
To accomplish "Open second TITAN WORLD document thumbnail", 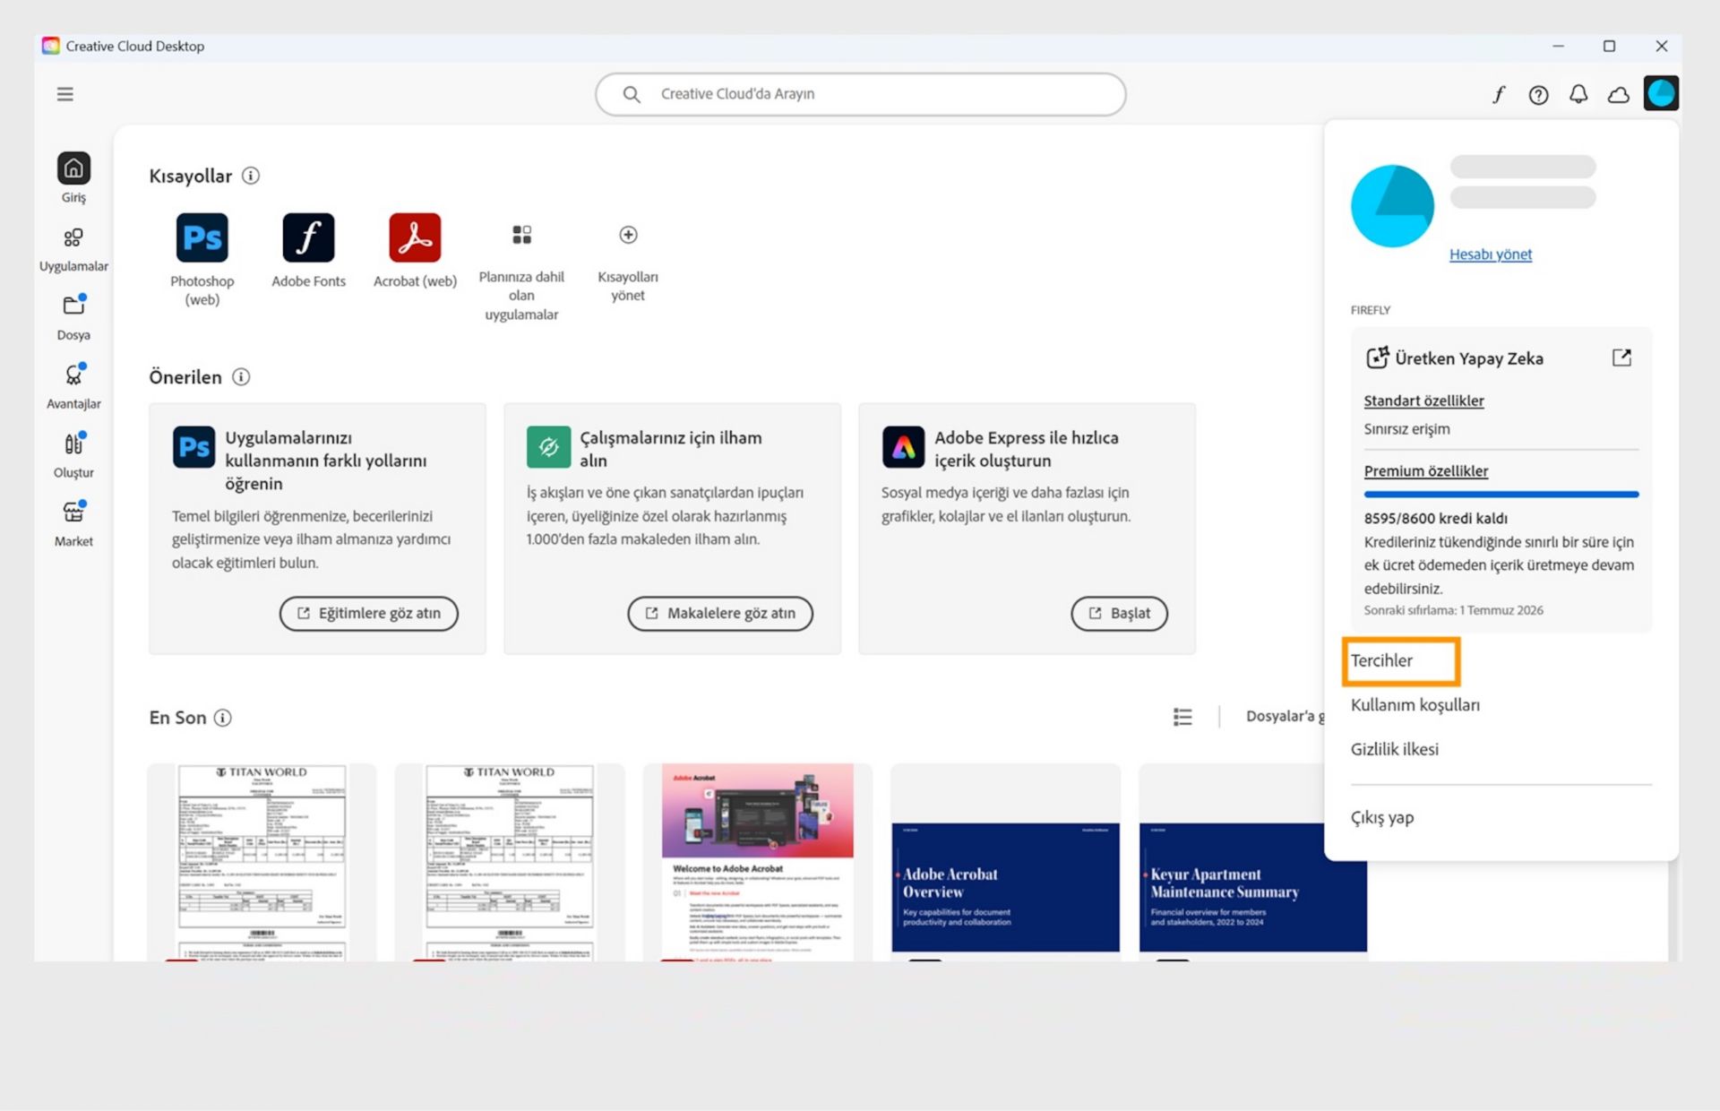I will (x=509, y=863).
